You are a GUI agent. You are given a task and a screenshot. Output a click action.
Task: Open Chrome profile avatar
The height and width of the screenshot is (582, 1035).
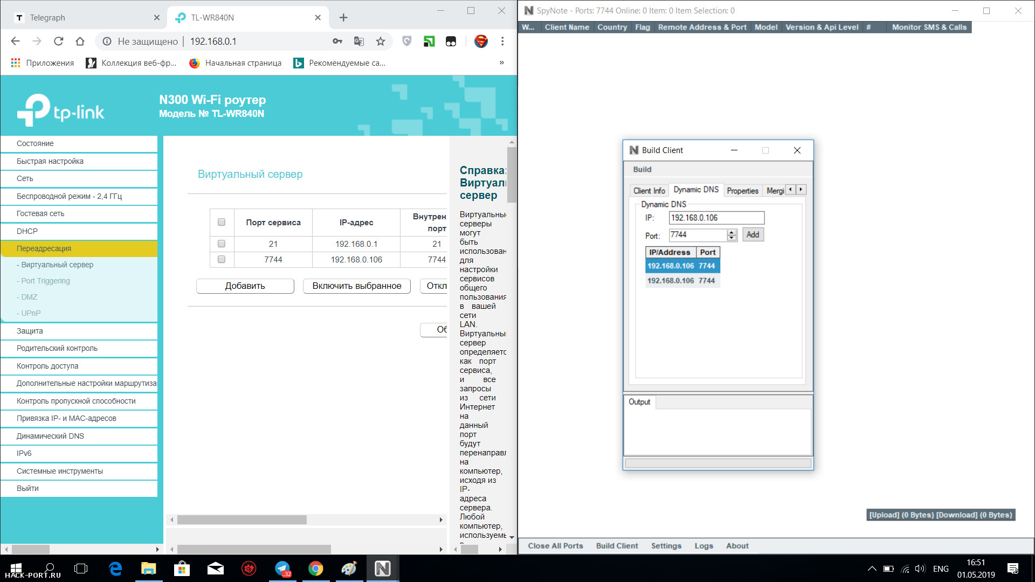(x=481, y=41)
